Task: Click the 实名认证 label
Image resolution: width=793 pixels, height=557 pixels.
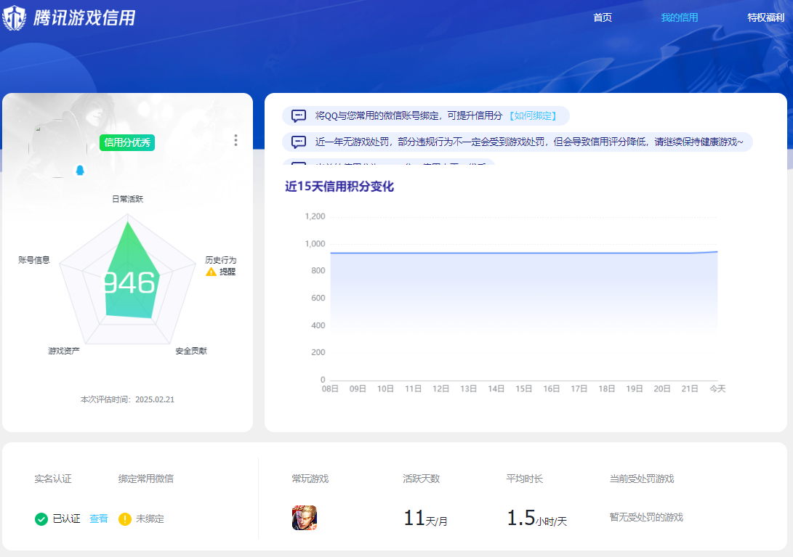Action: point(53,479)
